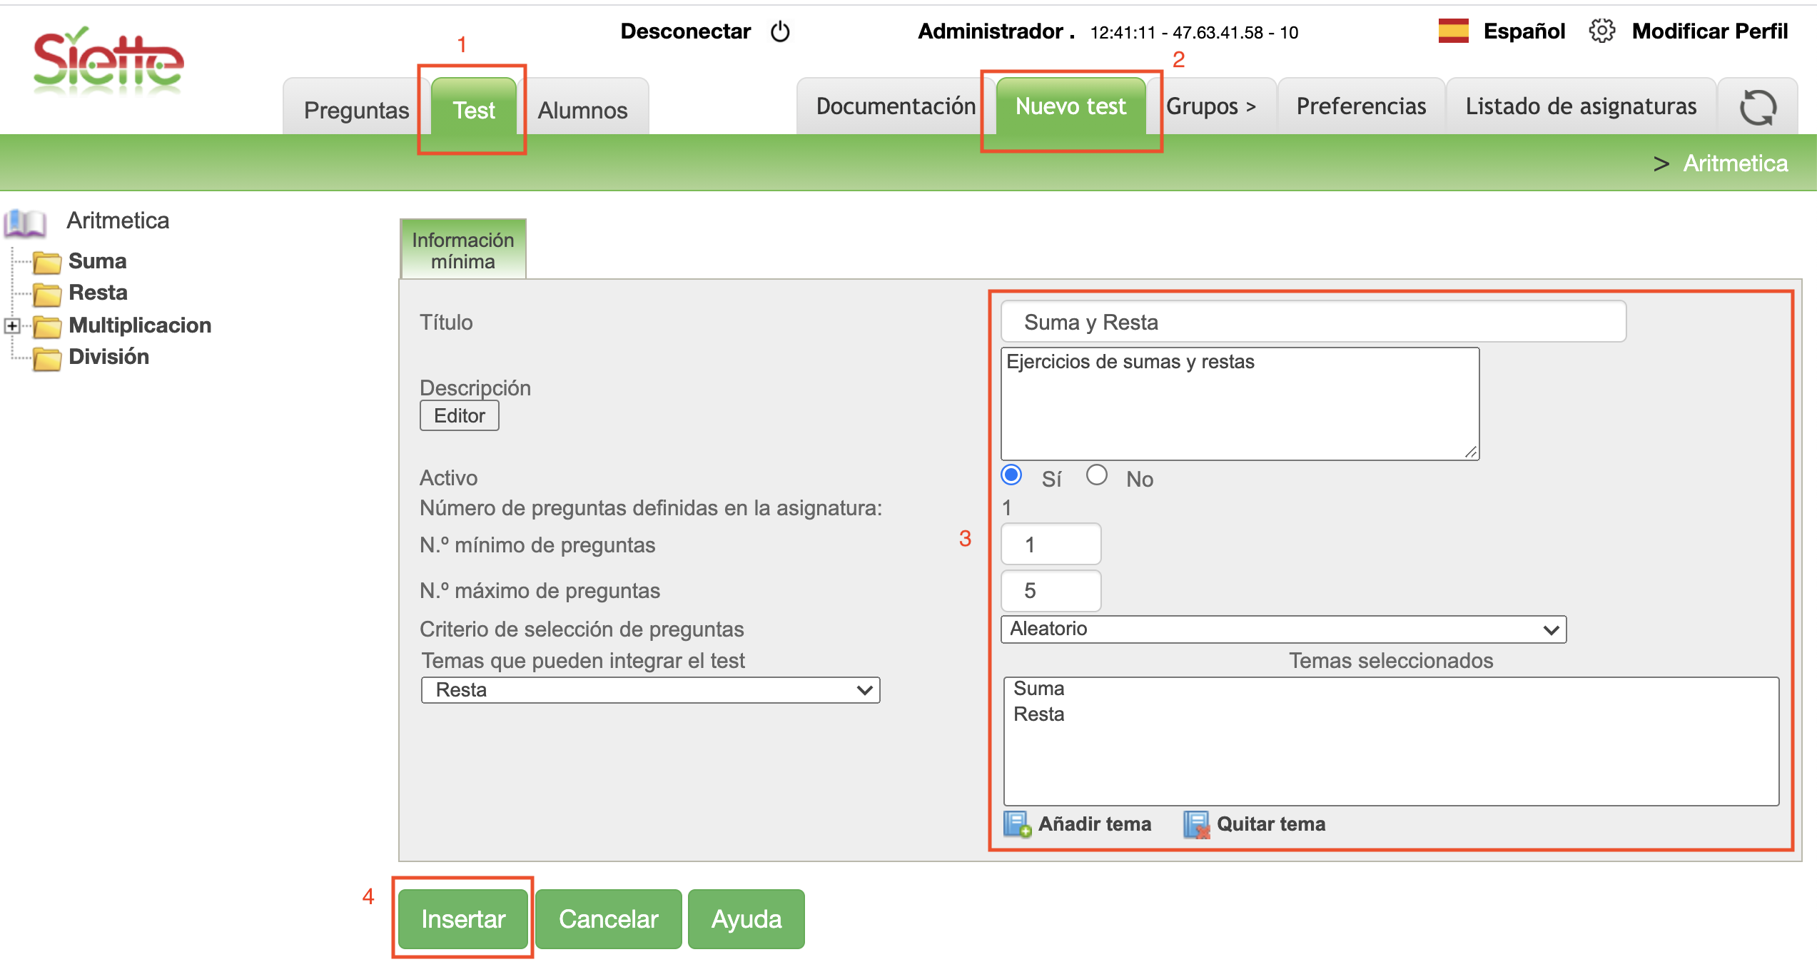The height and width of the screenshot is (962, 1817).
Task: Open the División folder
Action: 108,357
